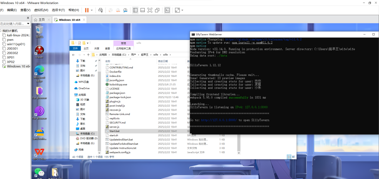This screenshot has width=379, height=179.
Task: Select the 查看 ribbon tab in Explorer
Action: [x=107, y=48]
